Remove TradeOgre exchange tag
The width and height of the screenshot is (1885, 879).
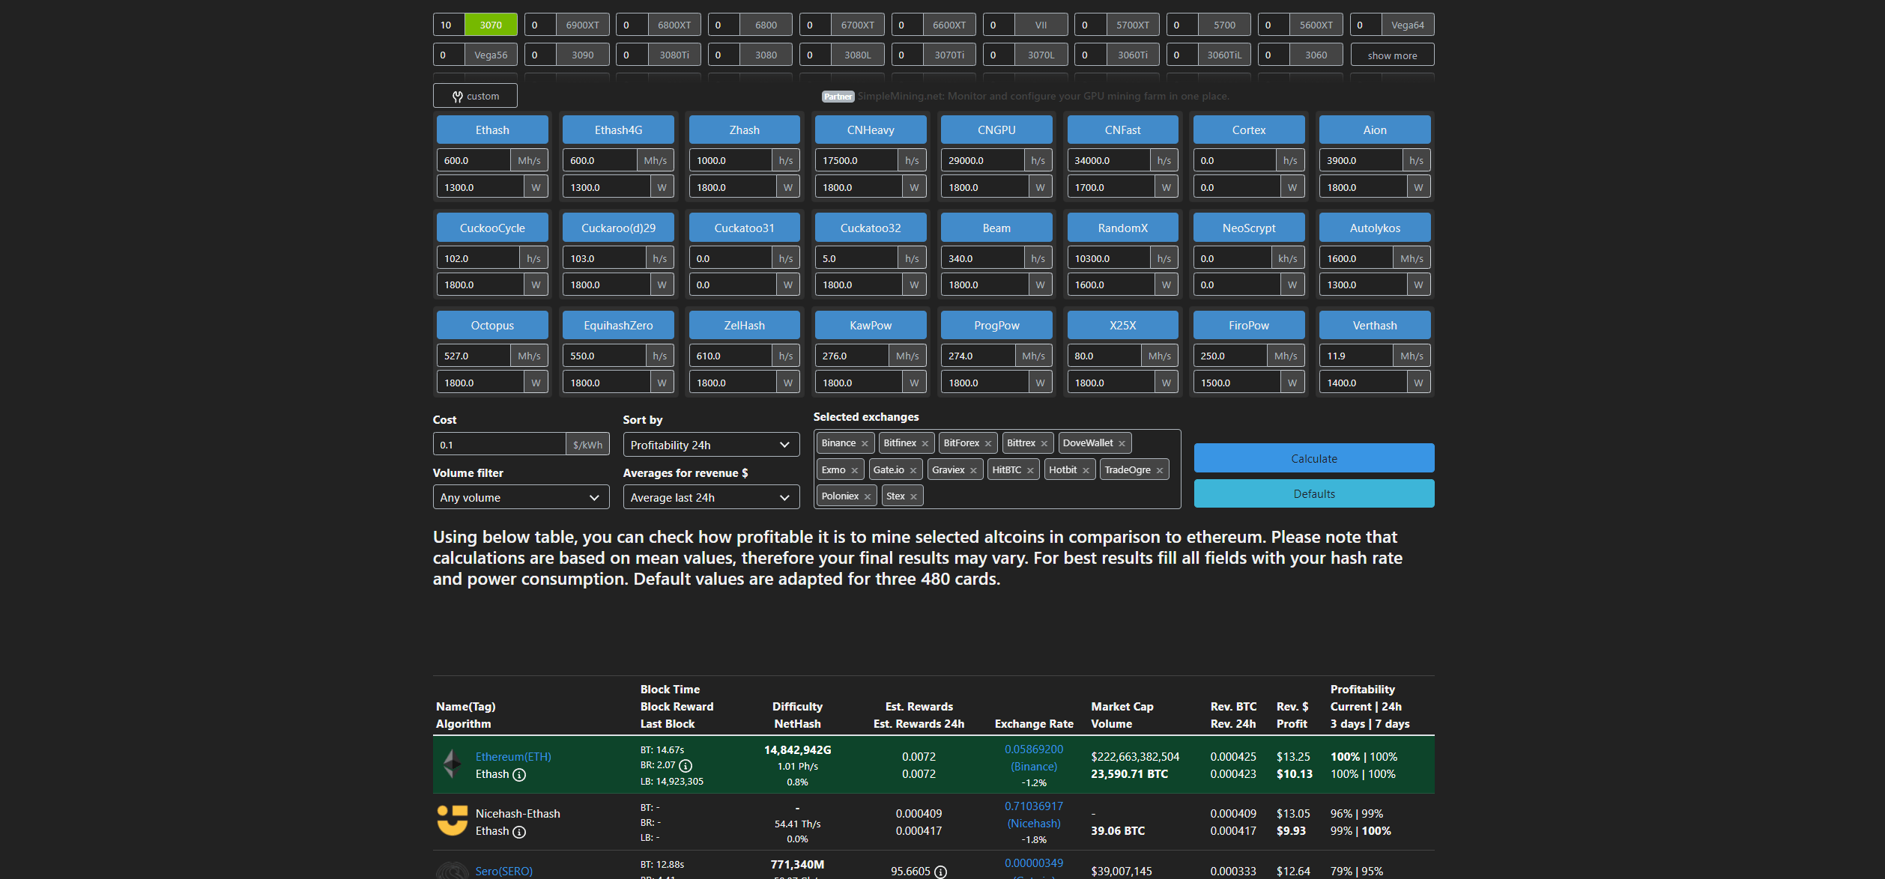tap(1160, 471)
